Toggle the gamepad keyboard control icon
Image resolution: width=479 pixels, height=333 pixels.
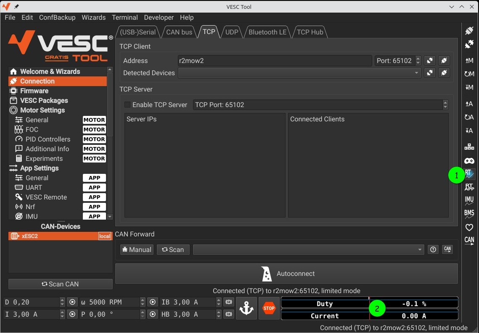coord(469,161)
